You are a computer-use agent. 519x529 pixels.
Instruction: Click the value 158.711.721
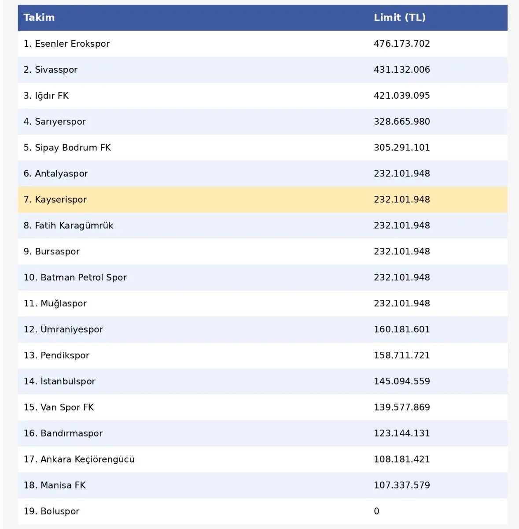pos(401,355)
